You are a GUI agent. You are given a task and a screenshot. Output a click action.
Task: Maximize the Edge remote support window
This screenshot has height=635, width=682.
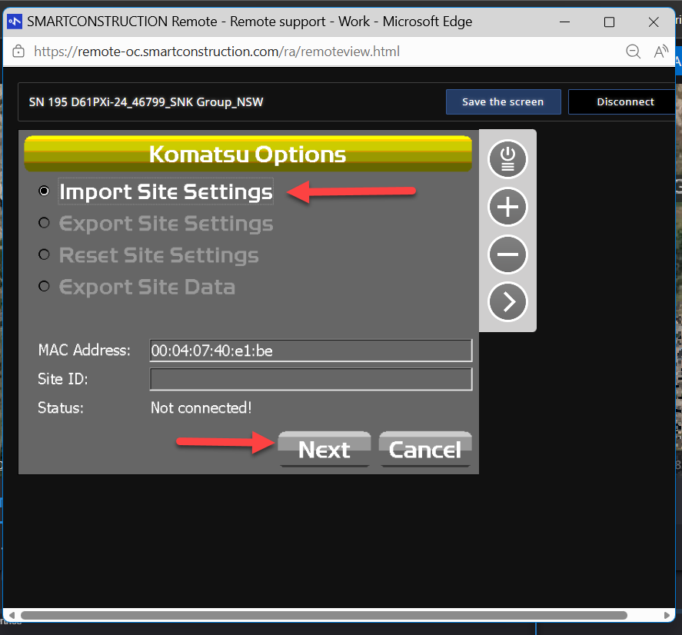coord(609,22)
